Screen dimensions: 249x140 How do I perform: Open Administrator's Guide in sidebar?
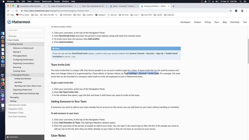coord(17,105)
